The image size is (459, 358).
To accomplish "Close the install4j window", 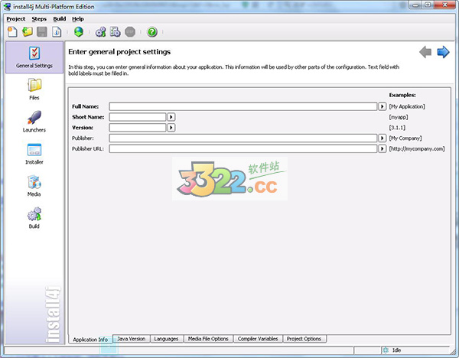I will coord(445,5).
